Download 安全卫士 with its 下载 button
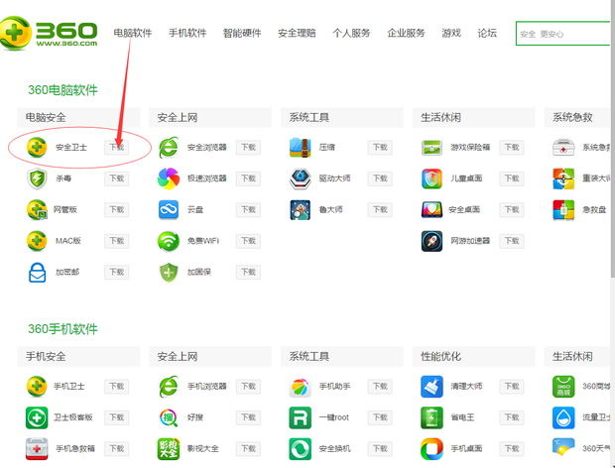This screenshot has width=615, height=468. point(116,148)
